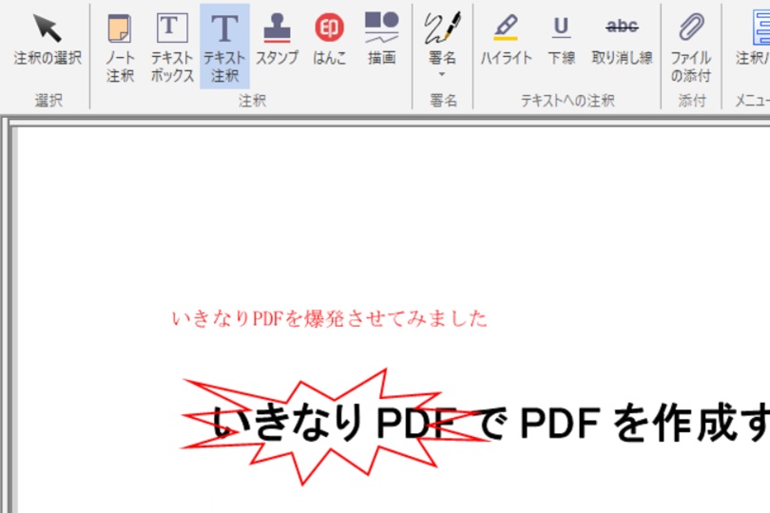The image size is (770, 513).
Task: Choose the ノート注釈 sticky note tool
Action: [120, 47]
